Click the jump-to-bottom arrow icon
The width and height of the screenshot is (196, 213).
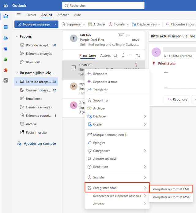pyautogui.click(x=123, y=55)
